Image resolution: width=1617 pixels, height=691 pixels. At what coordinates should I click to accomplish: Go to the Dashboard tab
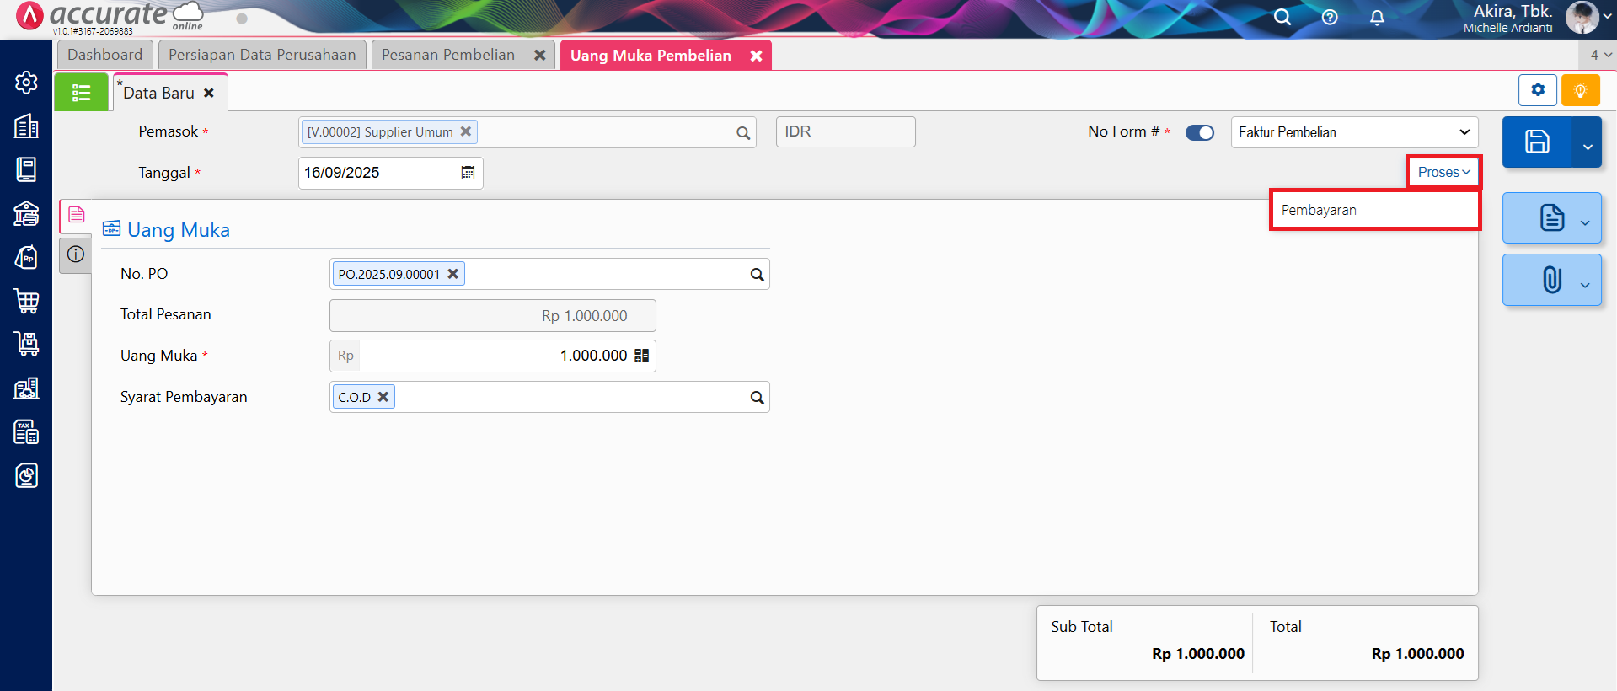click(104, 55)
